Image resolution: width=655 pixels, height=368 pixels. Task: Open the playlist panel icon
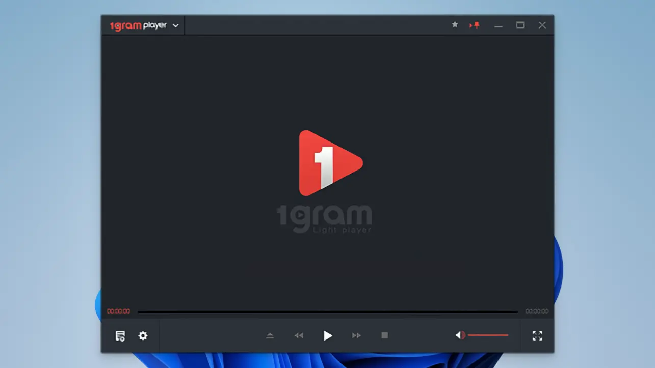(120, 336)
